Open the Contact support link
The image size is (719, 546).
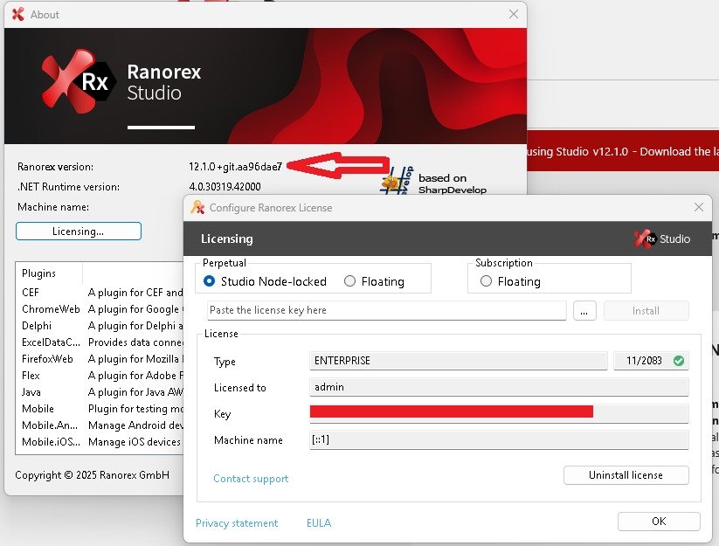coord(251,479)
